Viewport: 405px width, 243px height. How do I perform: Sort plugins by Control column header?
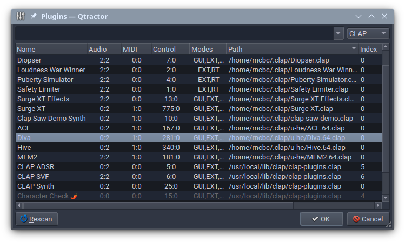tap(170, 49)
